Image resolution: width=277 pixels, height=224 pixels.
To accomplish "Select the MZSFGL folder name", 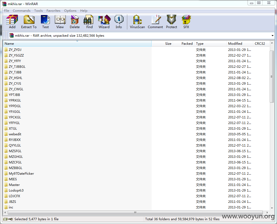I will click(15, 151).
